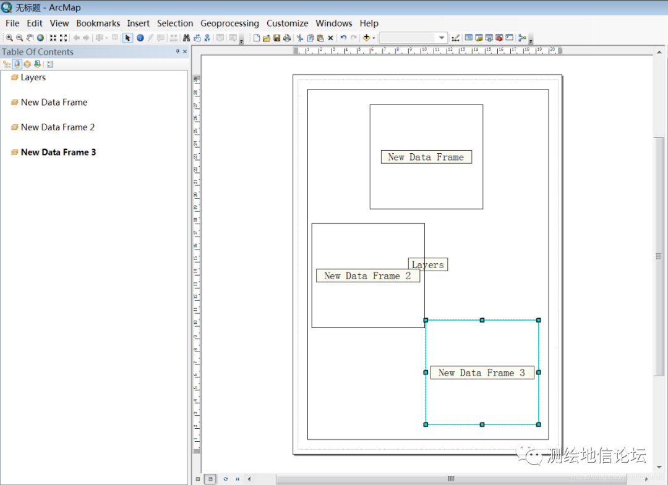Open the map scale dropdown
Screen dimensions: 668x485
coord(441,38)
